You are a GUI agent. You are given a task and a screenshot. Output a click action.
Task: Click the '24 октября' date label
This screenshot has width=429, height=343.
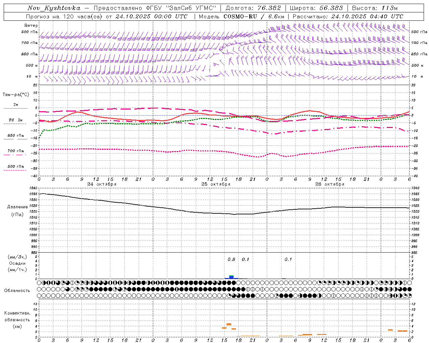click(102, 184)
